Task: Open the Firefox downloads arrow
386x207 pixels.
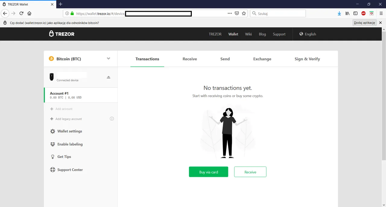Action: (339, 13)
